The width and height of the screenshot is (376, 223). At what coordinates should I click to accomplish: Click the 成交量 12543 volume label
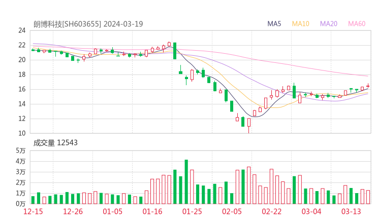55,143
